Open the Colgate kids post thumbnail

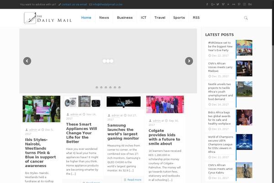pos(165,104)
